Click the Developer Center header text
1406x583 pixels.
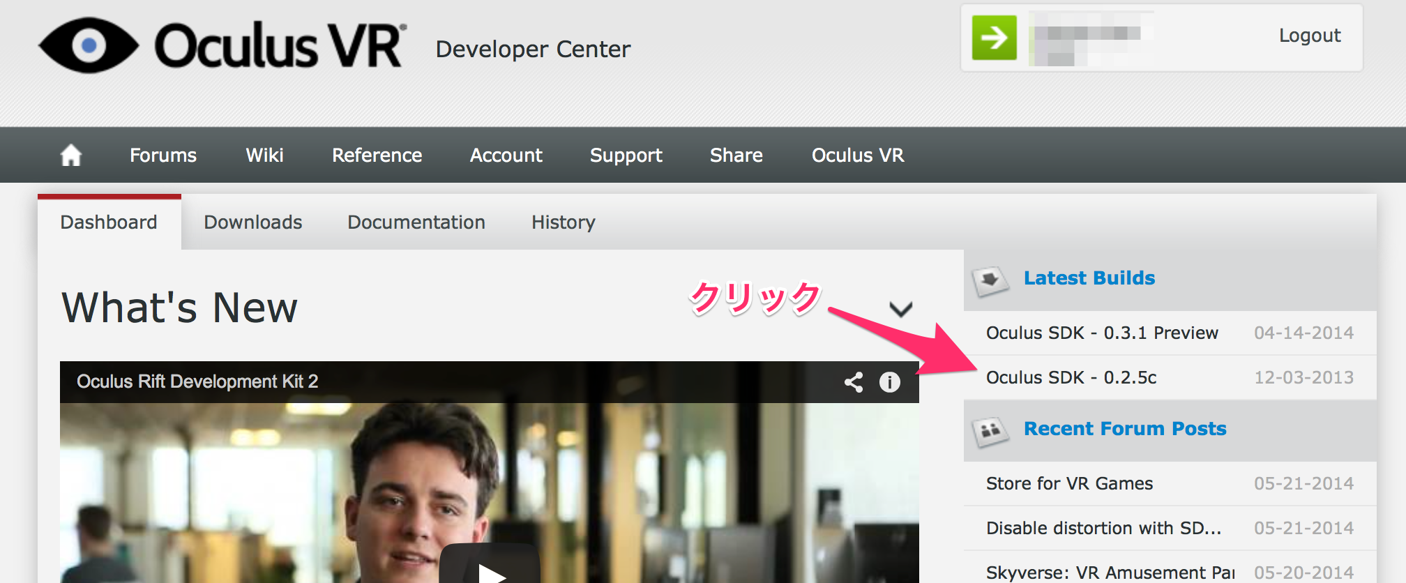(533, 50)
